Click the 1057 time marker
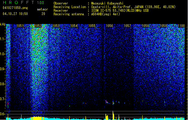Screen dimensions: 188x120 pyautogui.click(x=127, y=26)
